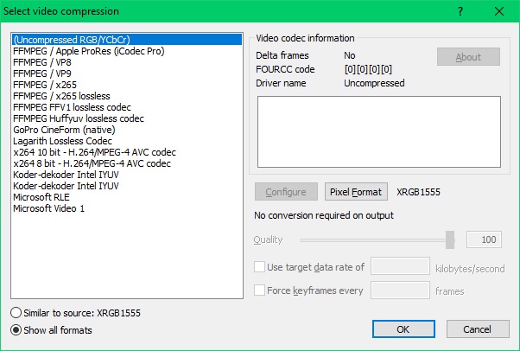The image size is (520, 351).
Task: Adjust the Quality slider handle
Action: (x=450, y=239)
